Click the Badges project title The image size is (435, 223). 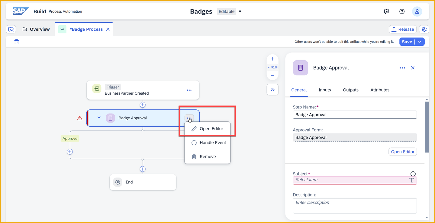[201, 11]
